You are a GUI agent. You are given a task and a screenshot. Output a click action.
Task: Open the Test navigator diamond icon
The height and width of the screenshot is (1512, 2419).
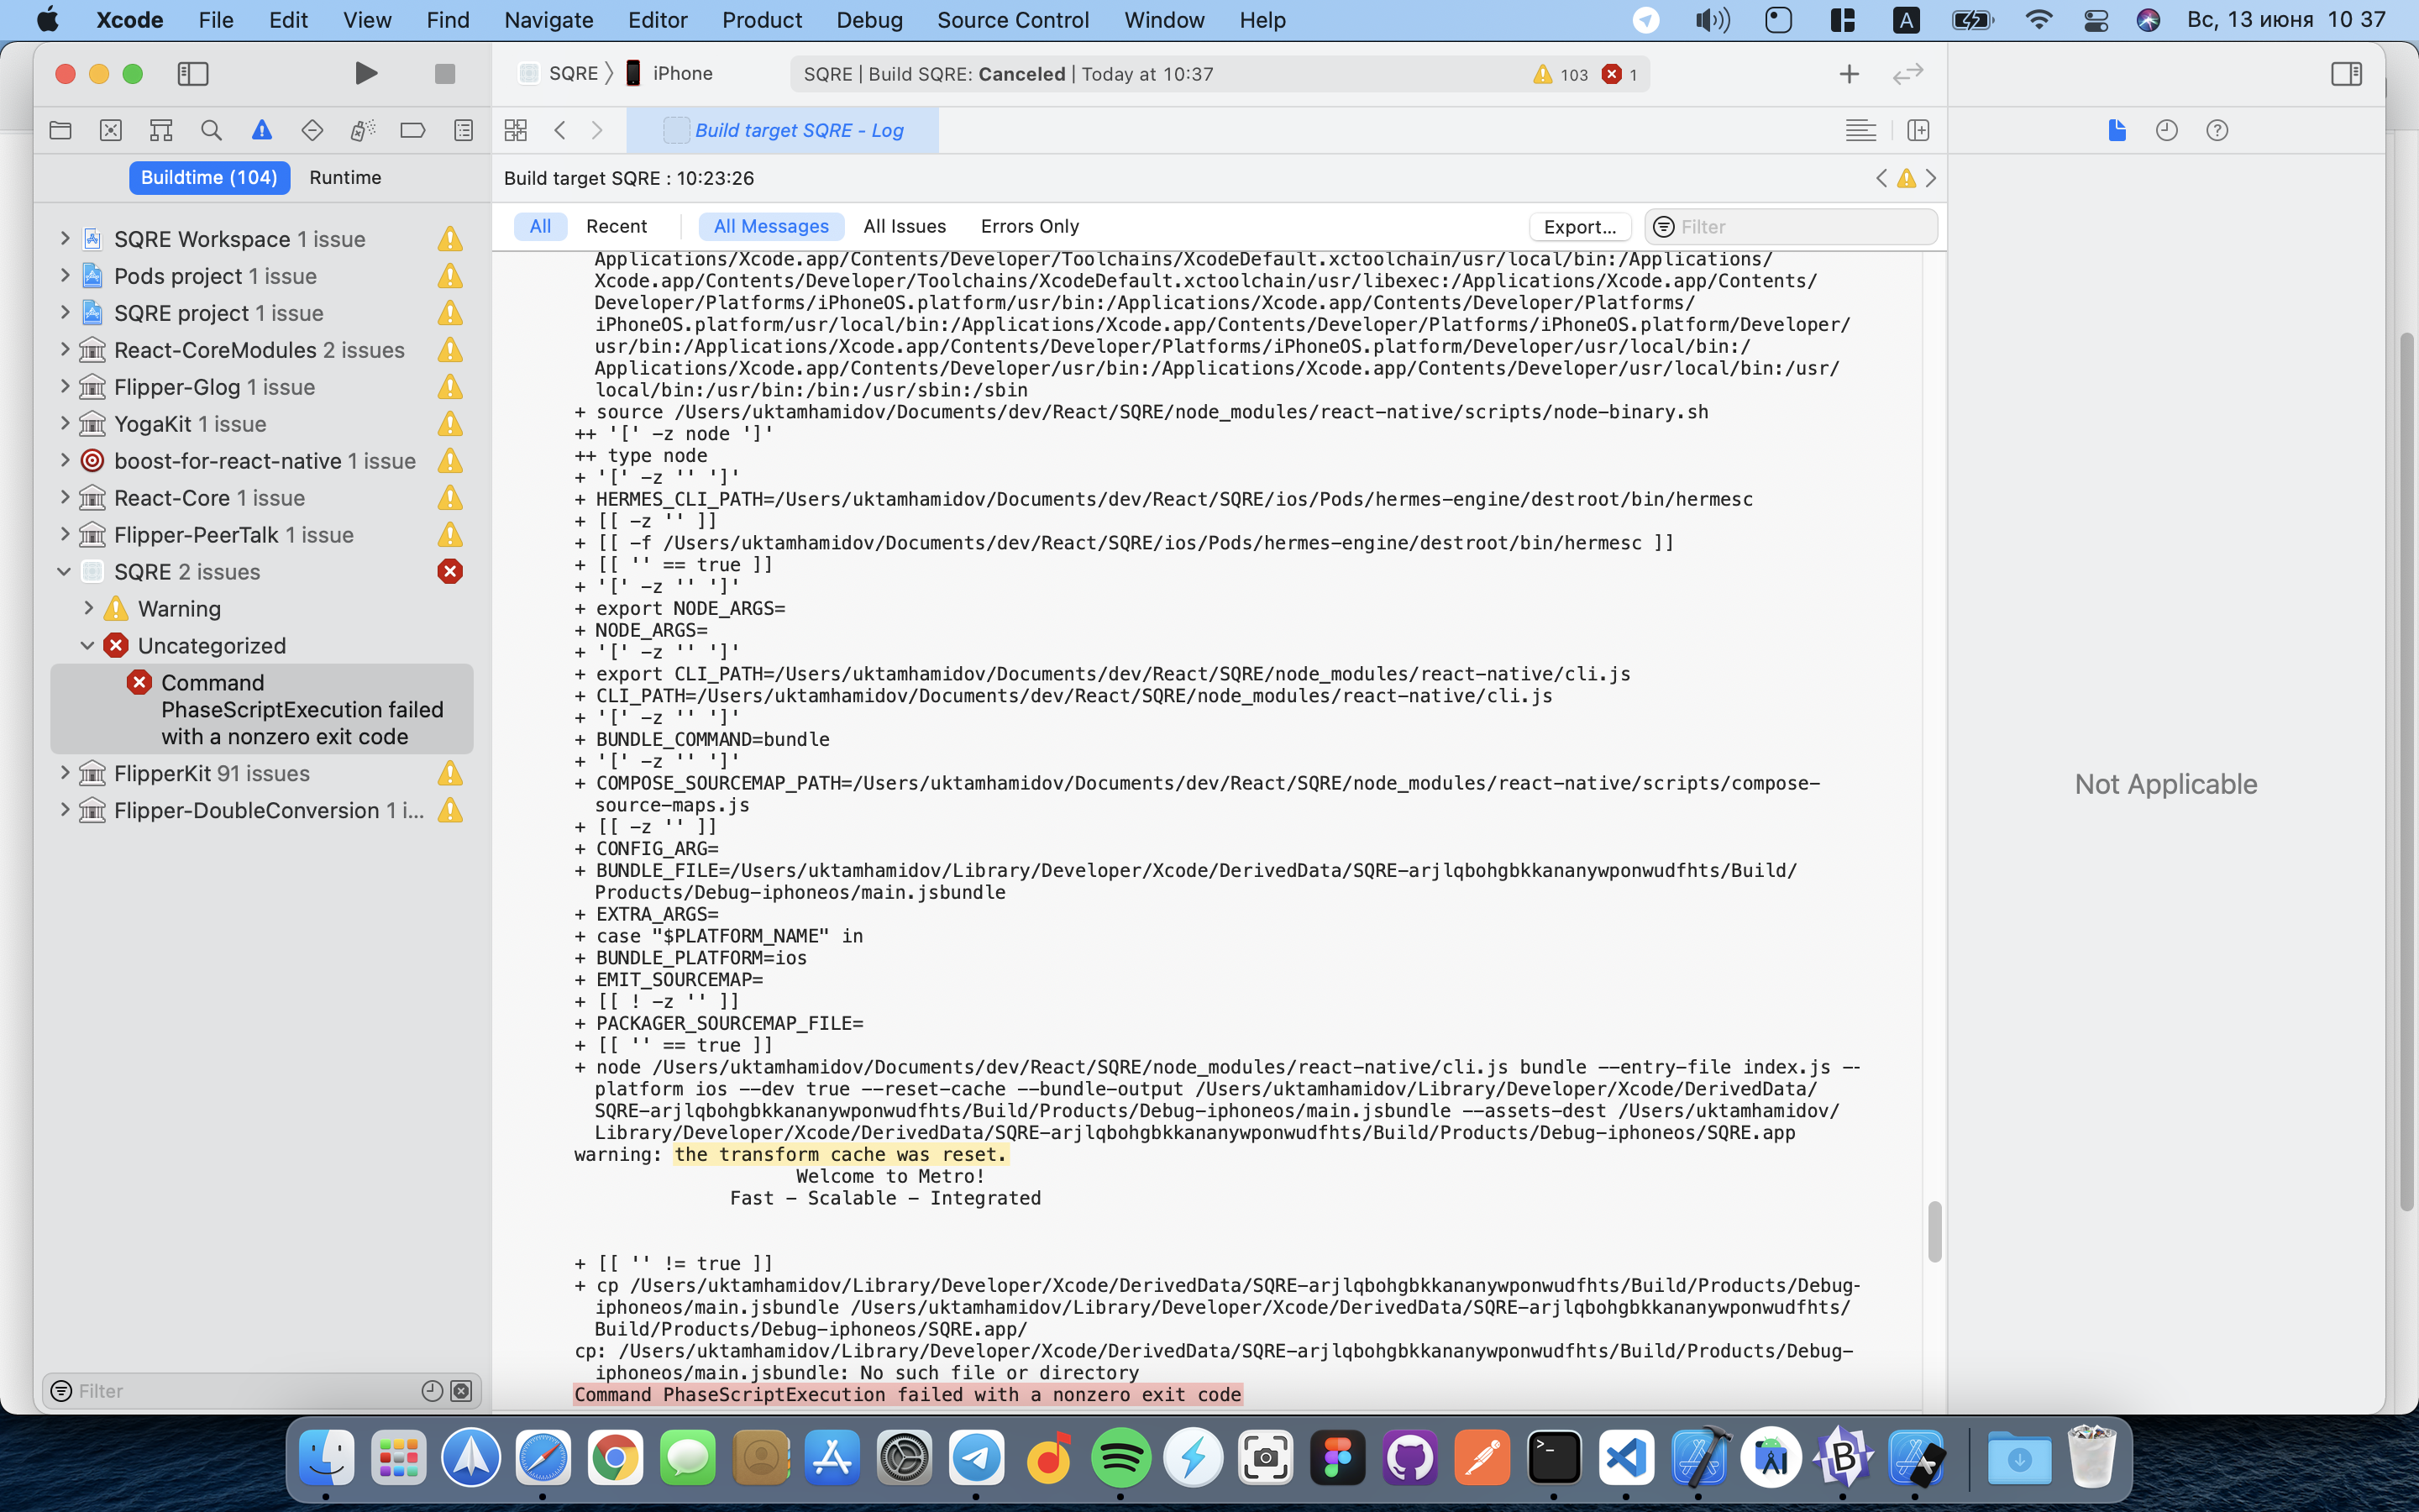pos(312,130)
